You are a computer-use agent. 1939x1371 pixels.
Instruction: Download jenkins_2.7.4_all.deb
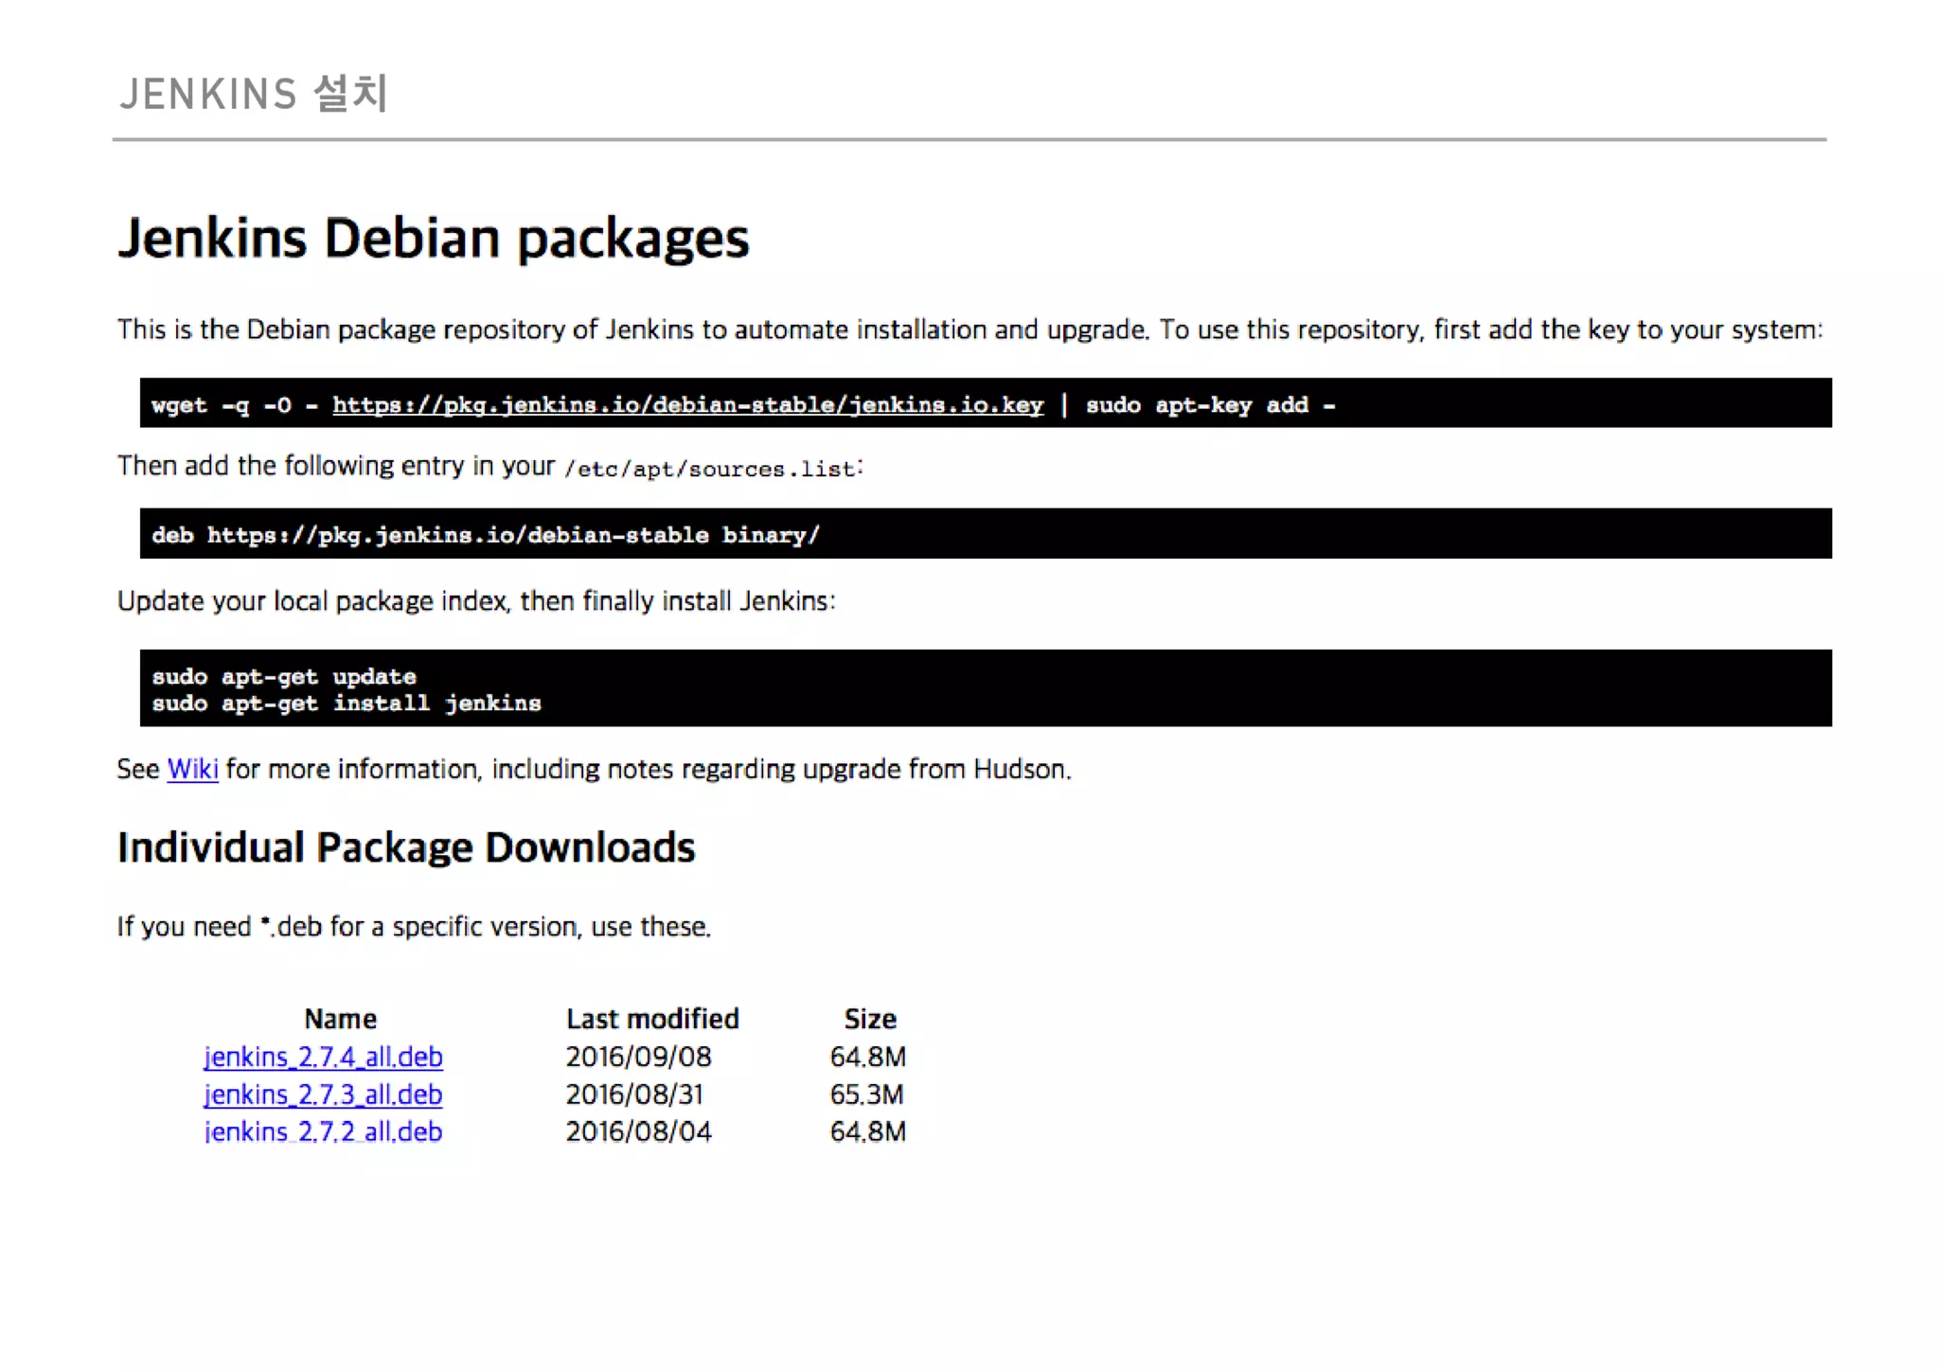(323, 1057)
